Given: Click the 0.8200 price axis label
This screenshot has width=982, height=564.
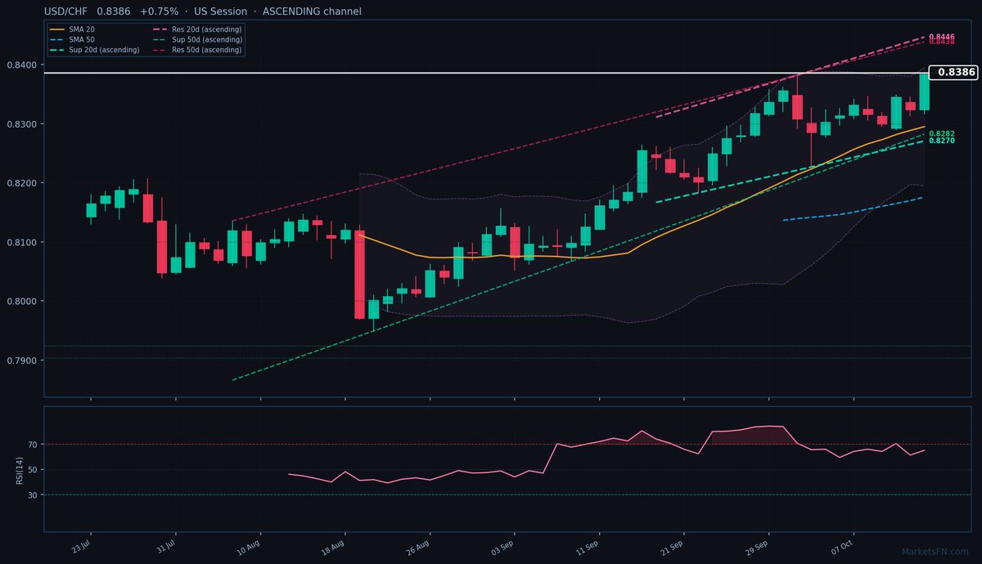Looking at the screenshot, I should pyautogui.click(x=22, y=183).
